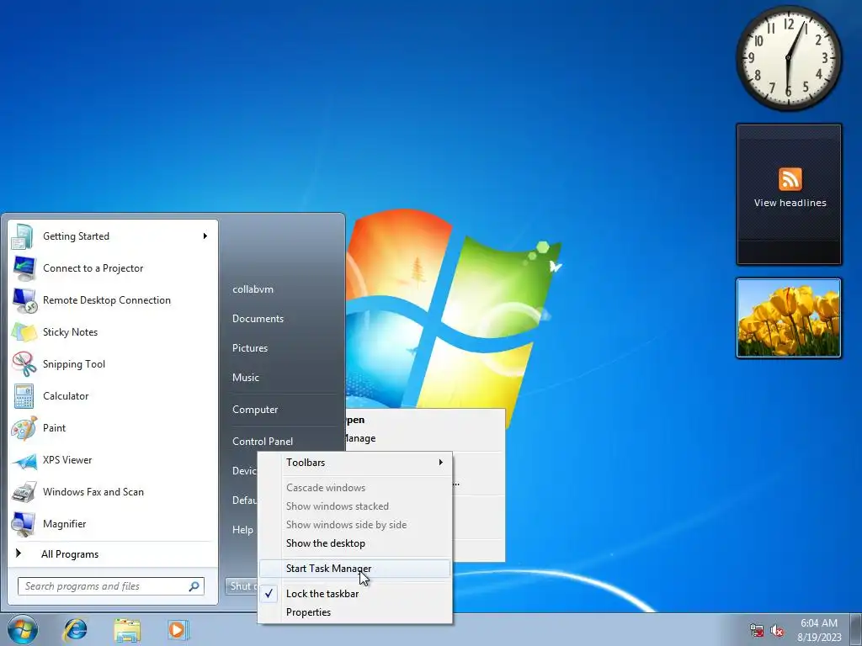Screen dimensions: 862x646
Task: Launch XPS Viewer
Action: tap(113, 460)
